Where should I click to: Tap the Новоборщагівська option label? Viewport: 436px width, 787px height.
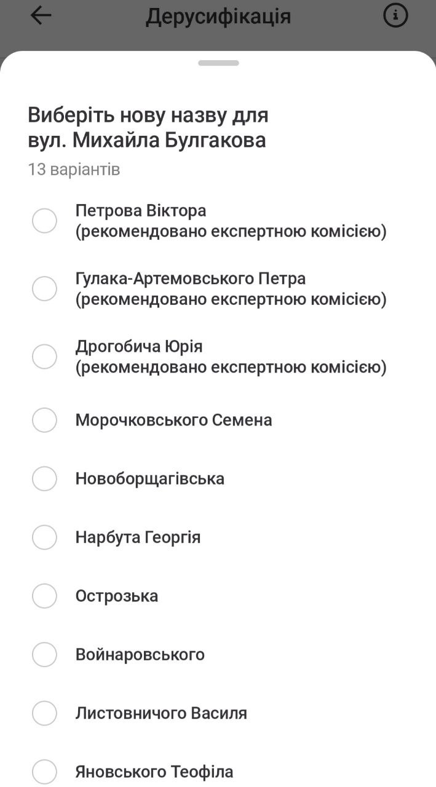149,478
